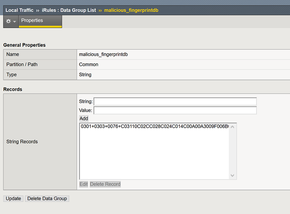Image resolution: width=290 pixels, height=214 pixels.
Task: Go to Local Traffic in the breadcrumb
Action: coord(19,10)
